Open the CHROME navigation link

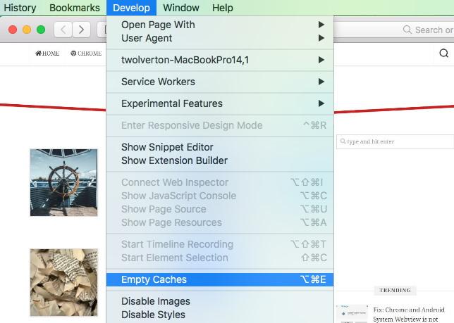86,53
